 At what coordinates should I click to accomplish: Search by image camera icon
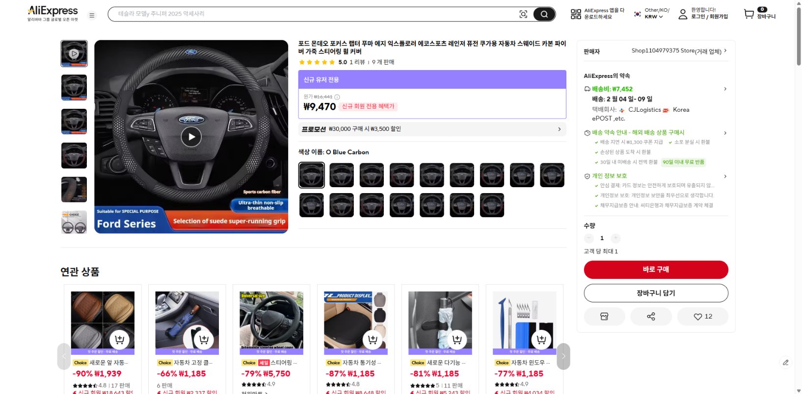pos(523,14)
